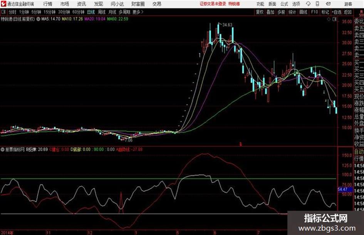Add stock via 自选 button
Viewport: 364px width, 235px height.
pos(337,12)
